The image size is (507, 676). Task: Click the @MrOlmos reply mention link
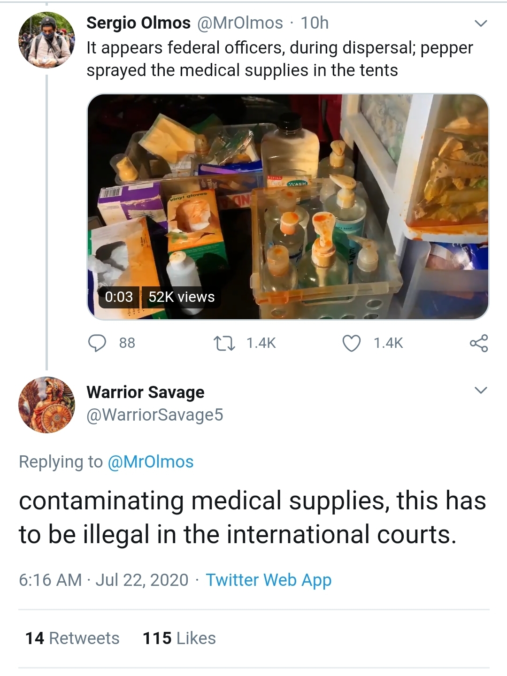coord(150,461)
